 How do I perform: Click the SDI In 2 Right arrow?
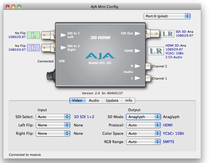pos(63,48)
